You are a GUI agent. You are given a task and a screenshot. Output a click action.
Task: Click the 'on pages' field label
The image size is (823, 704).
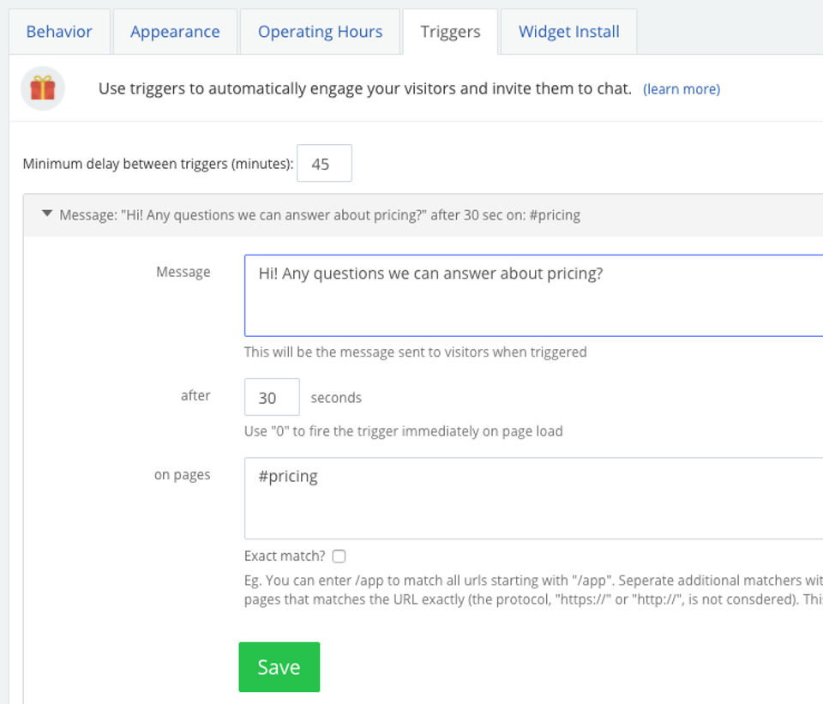[182, 474]
